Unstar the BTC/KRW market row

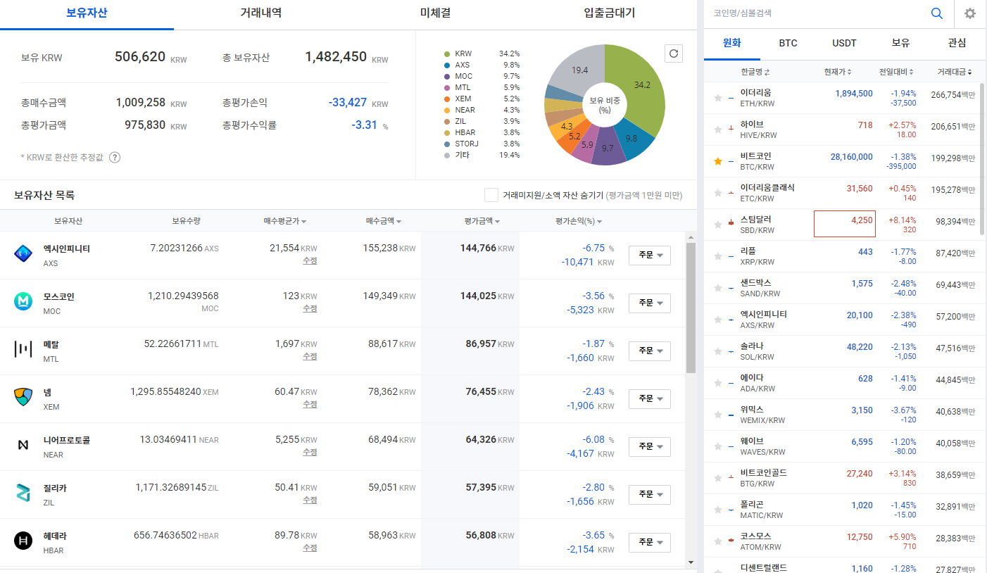coord(718,161)
